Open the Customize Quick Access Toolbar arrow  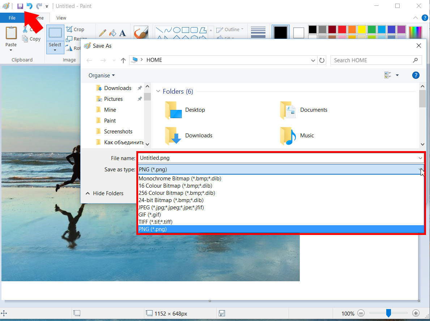[47, 6]
